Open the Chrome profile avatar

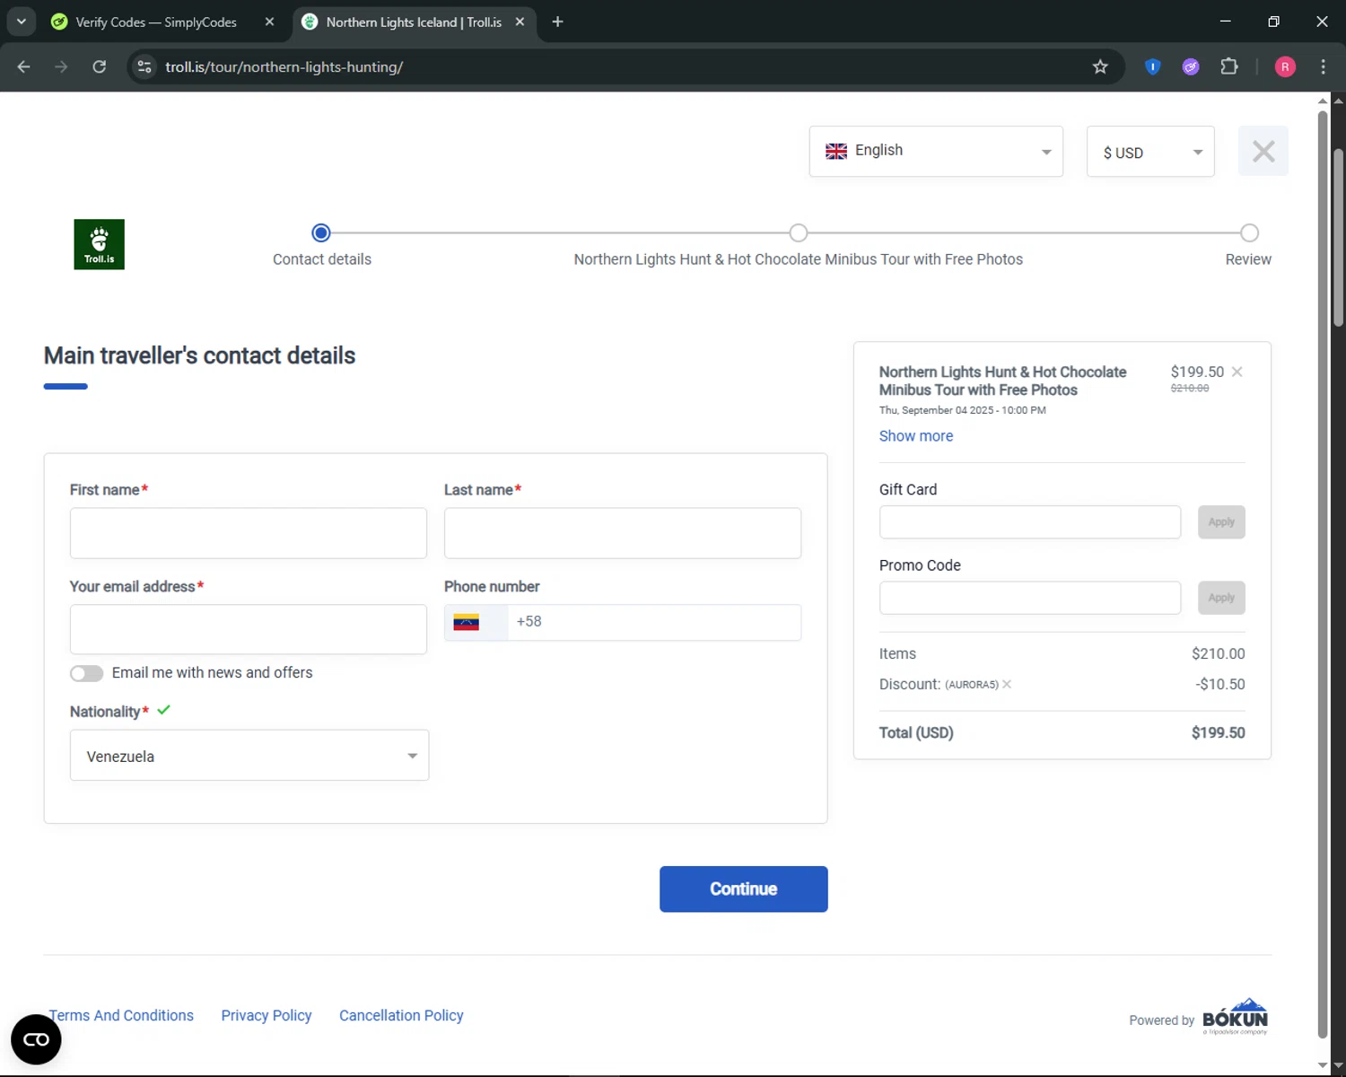point(1285,66)
